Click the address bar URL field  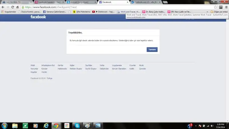(114, 7)
